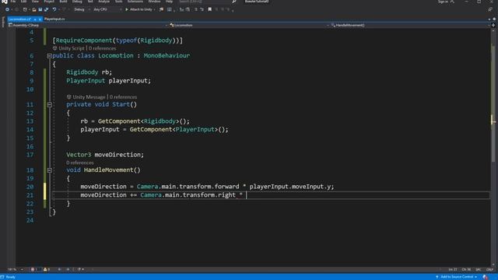Open the HandleMovement() member dropdown
Image resolution: width=498 pixels, height=280 pixels.
click(x=410, y=25)
